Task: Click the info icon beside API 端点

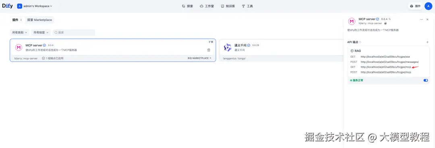Action: click(x=360, y=42)
